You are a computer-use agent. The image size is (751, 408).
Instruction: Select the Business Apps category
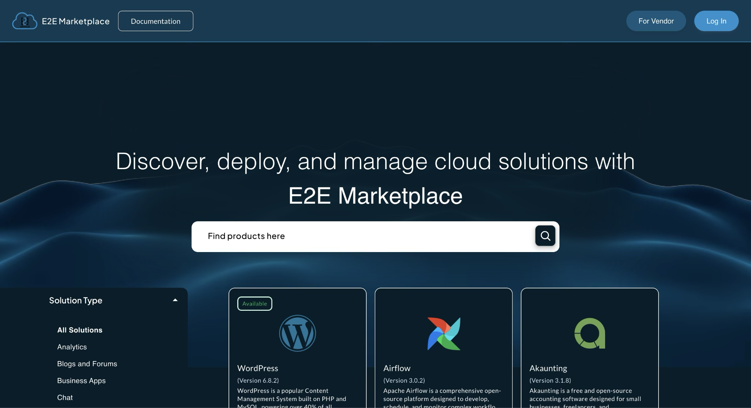[x=81, y=380]
